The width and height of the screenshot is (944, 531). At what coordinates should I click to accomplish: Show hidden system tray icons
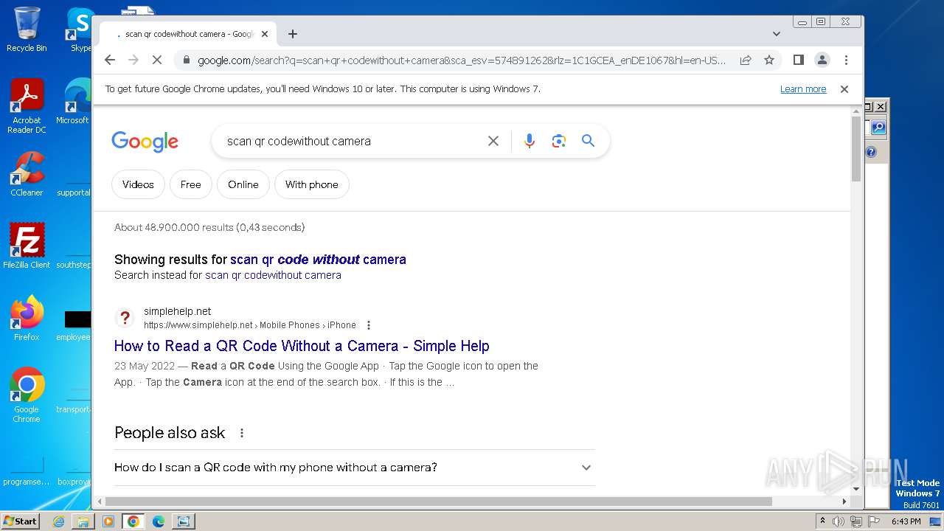point(823,521)
